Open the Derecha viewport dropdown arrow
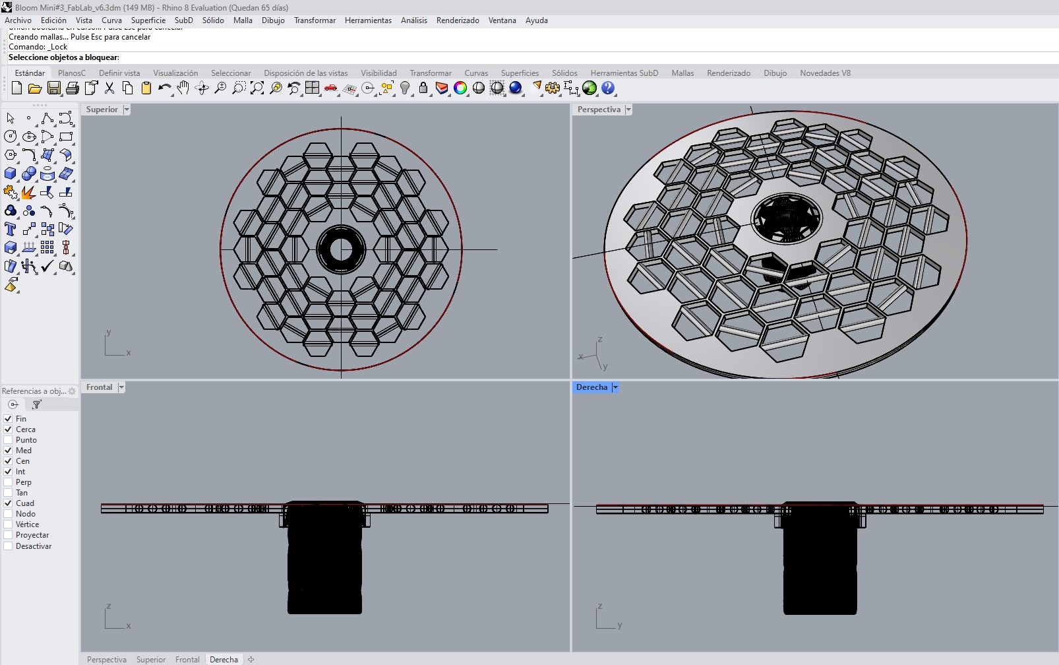 pos(615,387)
